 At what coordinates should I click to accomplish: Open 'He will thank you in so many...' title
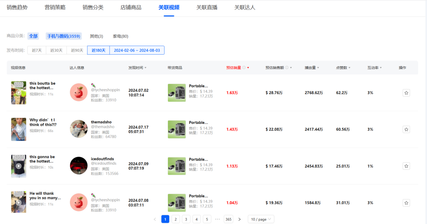[x=45, y=196]
